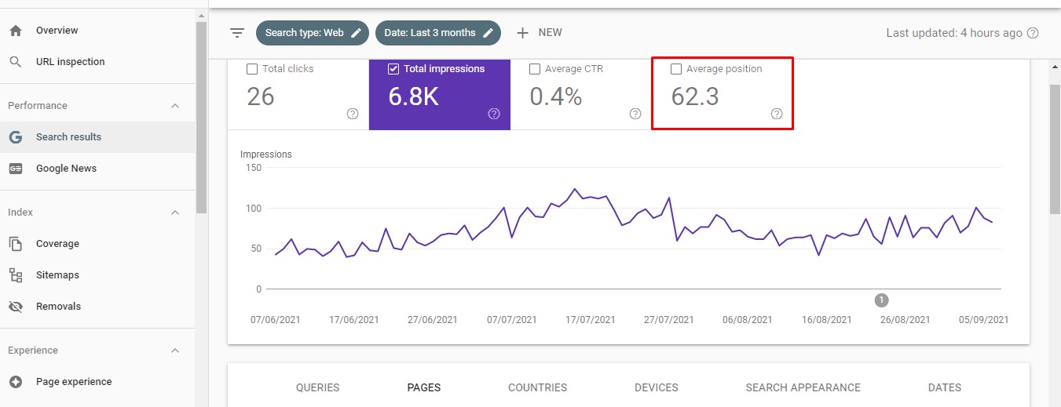Screen dimensions: 1061x407
Task: Edit Date filter pencil icon
Action: [x=488, y=33]
